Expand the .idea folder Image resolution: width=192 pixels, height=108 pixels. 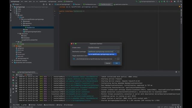tap(14, 9)
